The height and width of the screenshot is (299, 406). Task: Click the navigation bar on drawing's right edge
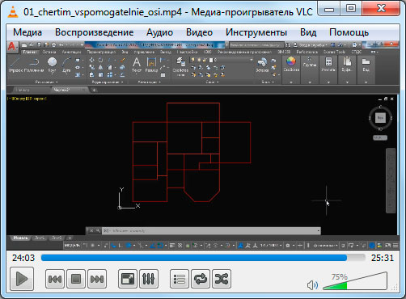(x=391, y=180)
